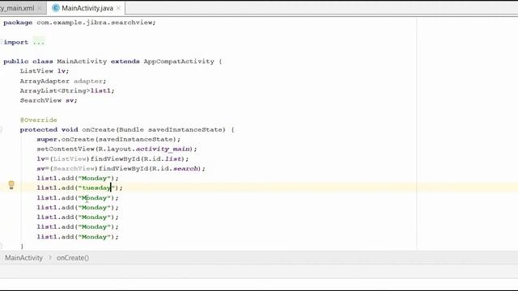This screenshot has width=518, height=291.
Task: Click the Java class icon on MainActivity.java tab
Action: [x=56, y=8]
